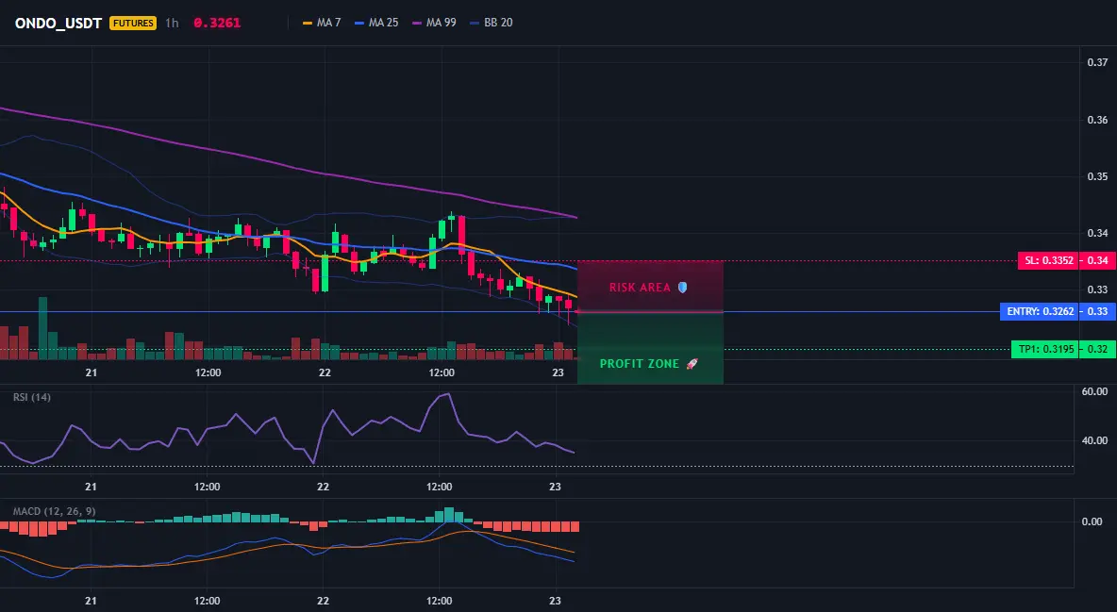Select the 1h timeframe label
The width and height of the screenshot is (1117, 612).
click(x=172, y=23)
